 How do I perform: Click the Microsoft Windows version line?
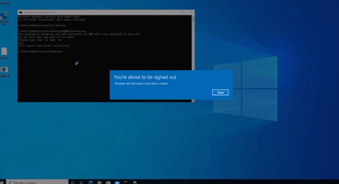click(x=49, y=17)
